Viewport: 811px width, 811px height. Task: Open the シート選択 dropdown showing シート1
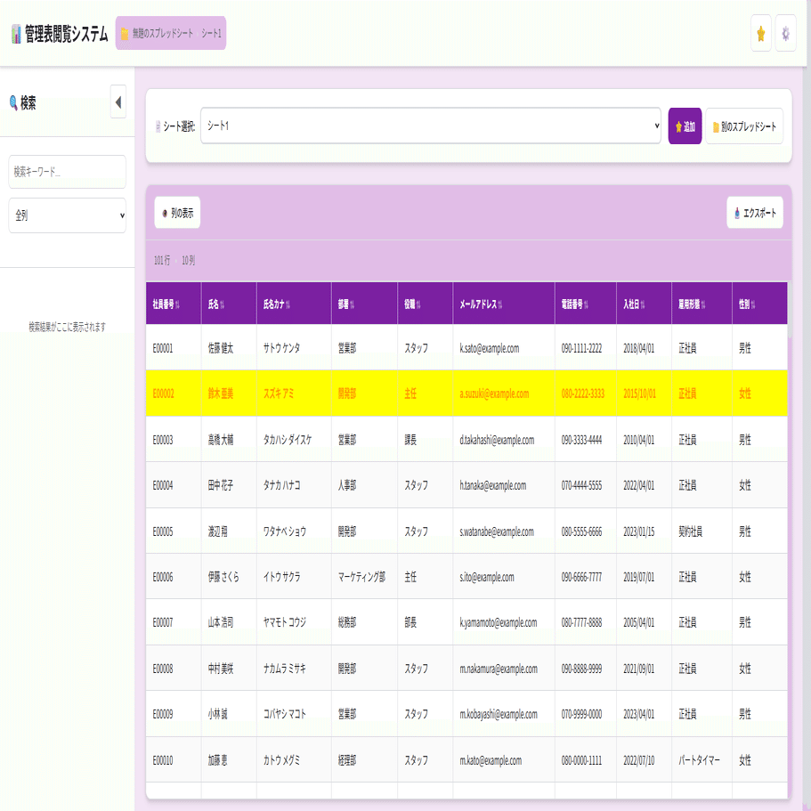point(430,126)
